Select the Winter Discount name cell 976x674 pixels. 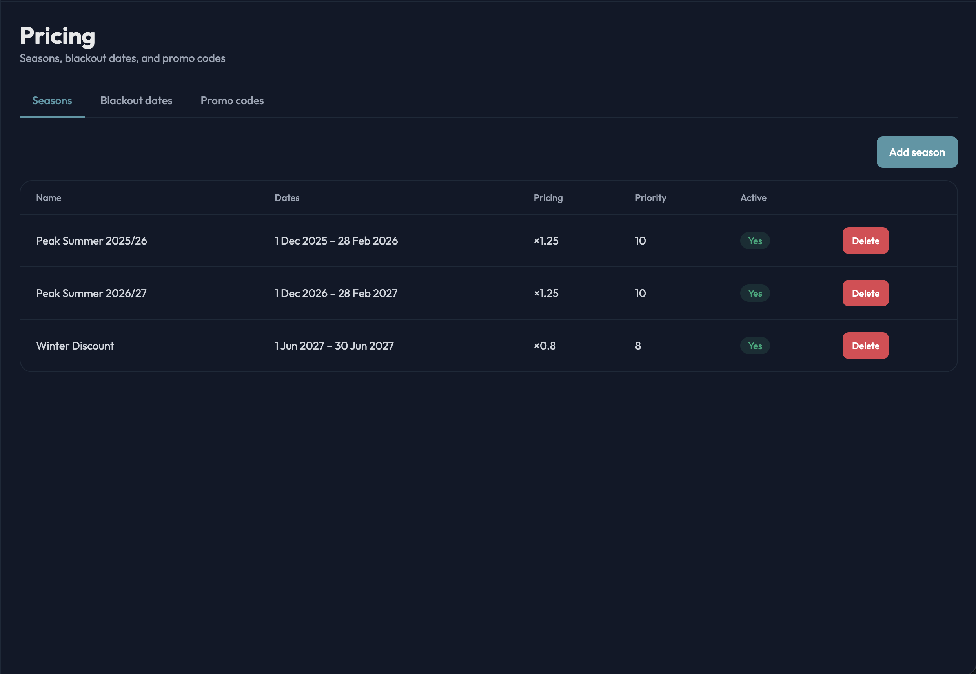click(75, 346)
